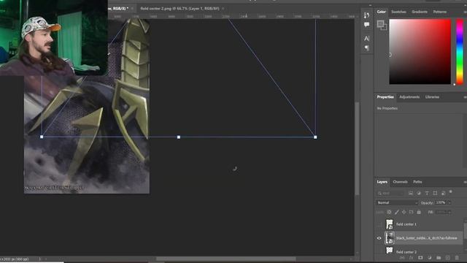Toggle prevent artboard auto-nesting lock
This screenshot has height=263, width=467.
pos(412,212)
